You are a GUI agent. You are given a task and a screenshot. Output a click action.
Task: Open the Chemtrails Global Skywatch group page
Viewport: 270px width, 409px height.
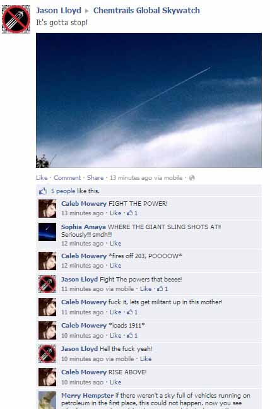click(146, 11)
